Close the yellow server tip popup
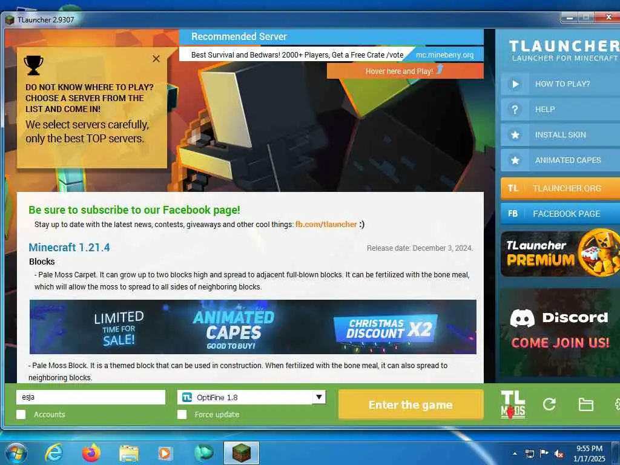 [x=156, y=59]
